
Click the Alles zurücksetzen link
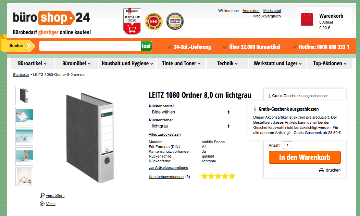165,134
